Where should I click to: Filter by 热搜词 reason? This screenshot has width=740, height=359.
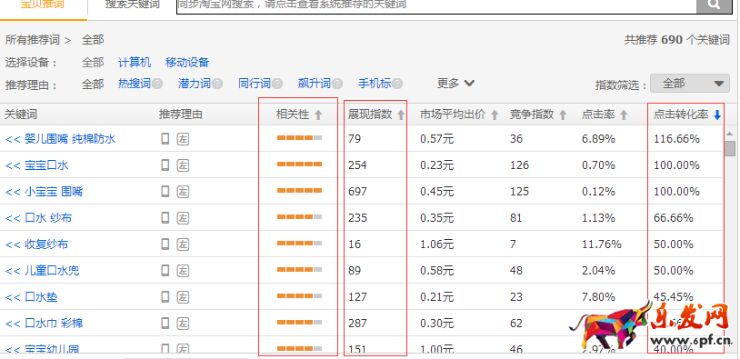tap(134, 84)
